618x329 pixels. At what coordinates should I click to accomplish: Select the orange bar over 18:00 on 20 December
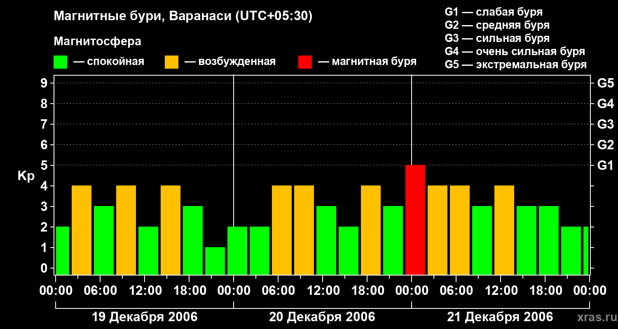(371, 230)
